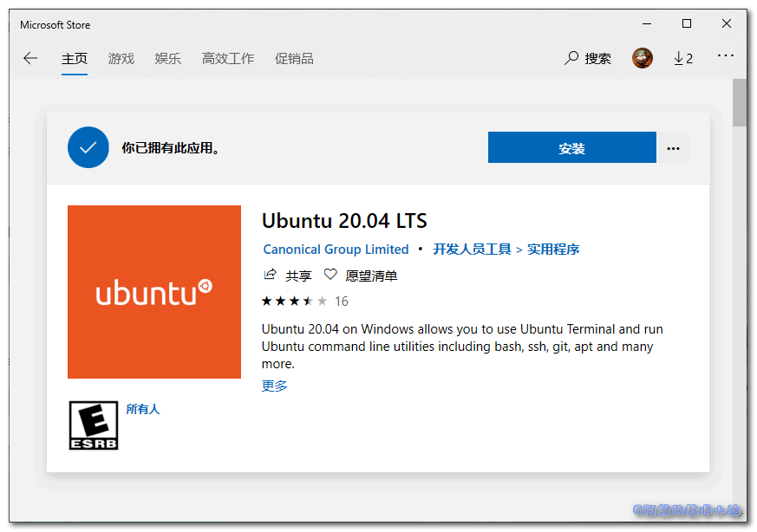Add app to wishlist via heart icon
757x532 pixels.
330,275
